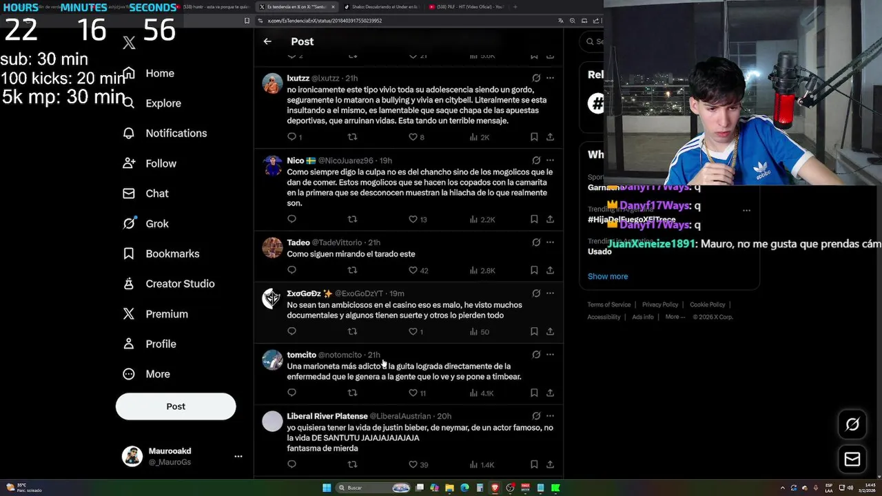
Task: Open the browser bookmark icon beside the address bar
Action: pyautogui.click(x=247, y=21)
